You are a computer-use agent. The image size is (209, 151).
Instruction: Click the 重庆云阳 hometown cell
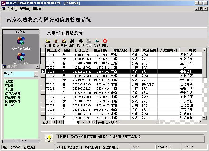click(191, 63)
